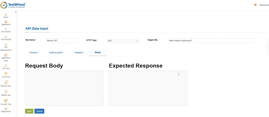The image size is (269, 117).
Task: Open the API Test icon
Action: 6,66
